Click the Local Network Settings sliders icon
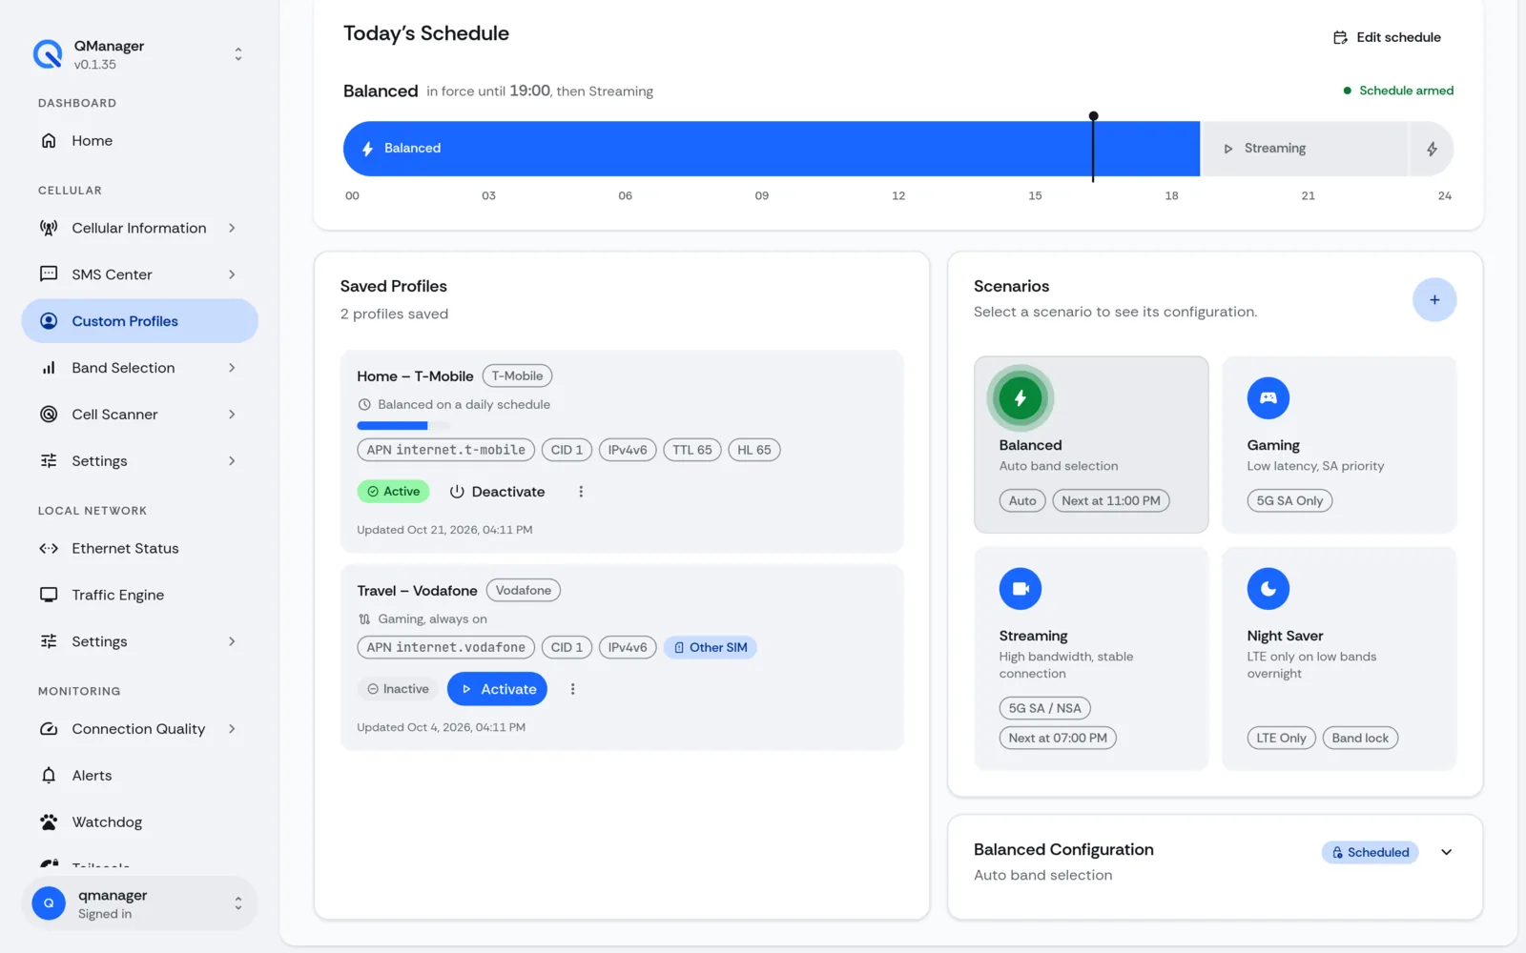Viewport: 1526px width, 953px height. coord(49,641)
